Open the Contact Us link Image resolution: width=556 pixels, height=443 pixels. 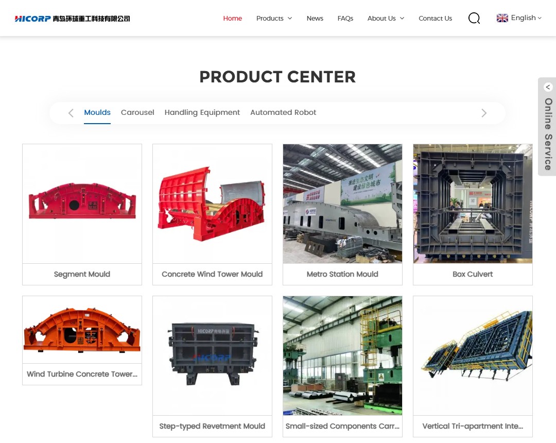pos(435,18)
